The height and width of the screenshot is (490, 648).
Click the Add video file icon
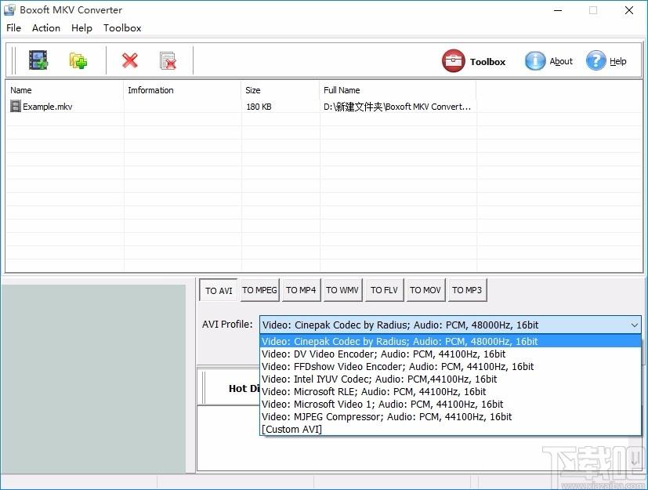click(38, 60)
